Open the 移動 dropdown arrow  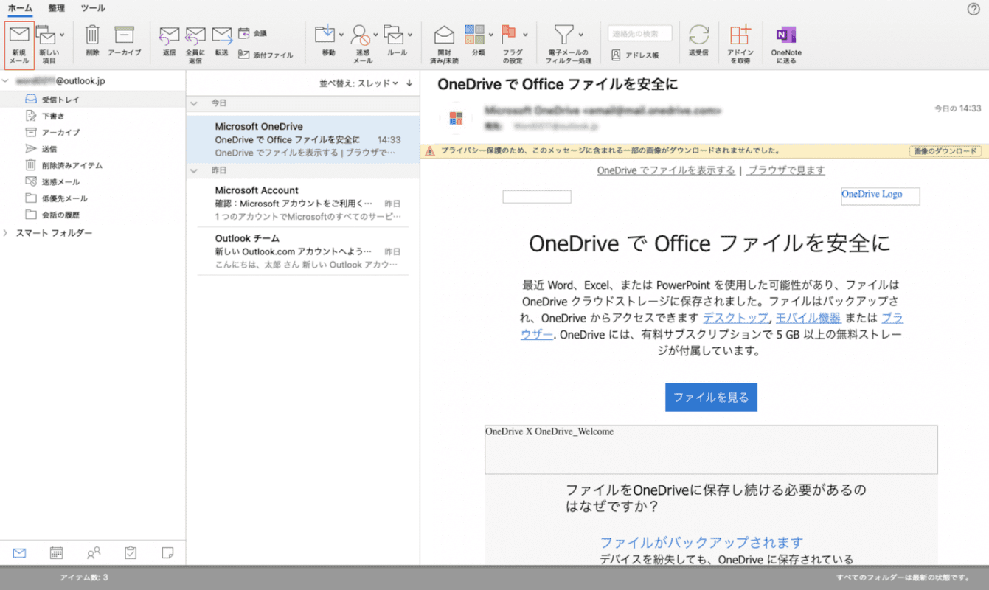click(341, 35)
